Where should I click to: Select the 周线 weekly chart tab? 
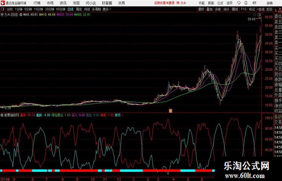(79, 9)
